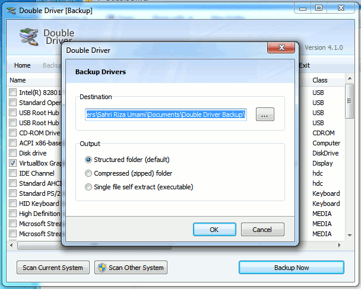The width and height of the screenshot is (361, 289).
Task: Maximize the Double Driver window
Action: 319,8
